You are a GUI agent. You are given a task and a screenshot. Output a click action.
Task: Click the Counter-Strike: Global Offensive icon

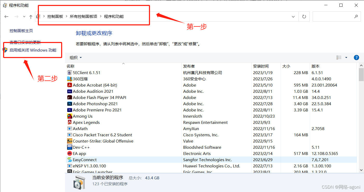tap(69, 141)
